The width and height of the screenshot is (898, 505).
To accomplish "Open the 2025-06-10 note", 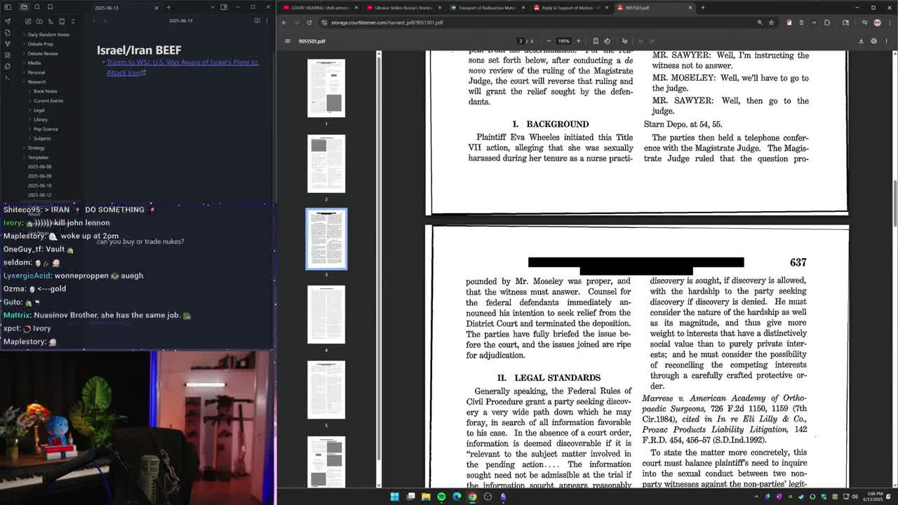I will click(x=39, y=185).
